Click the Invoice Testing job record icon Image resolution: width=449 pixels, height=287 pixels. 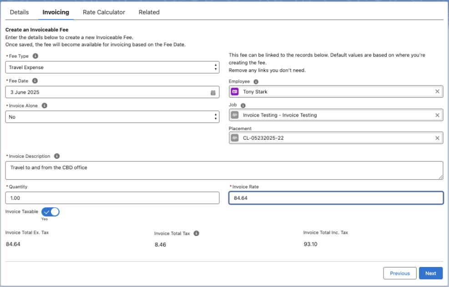[x=235, y=115]
